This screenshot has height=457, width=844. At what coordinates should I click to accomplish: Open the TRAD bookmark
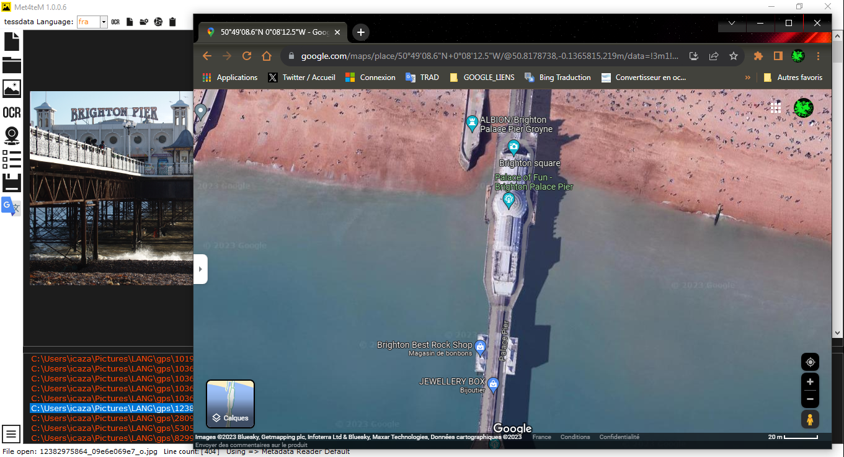(422, 78)
